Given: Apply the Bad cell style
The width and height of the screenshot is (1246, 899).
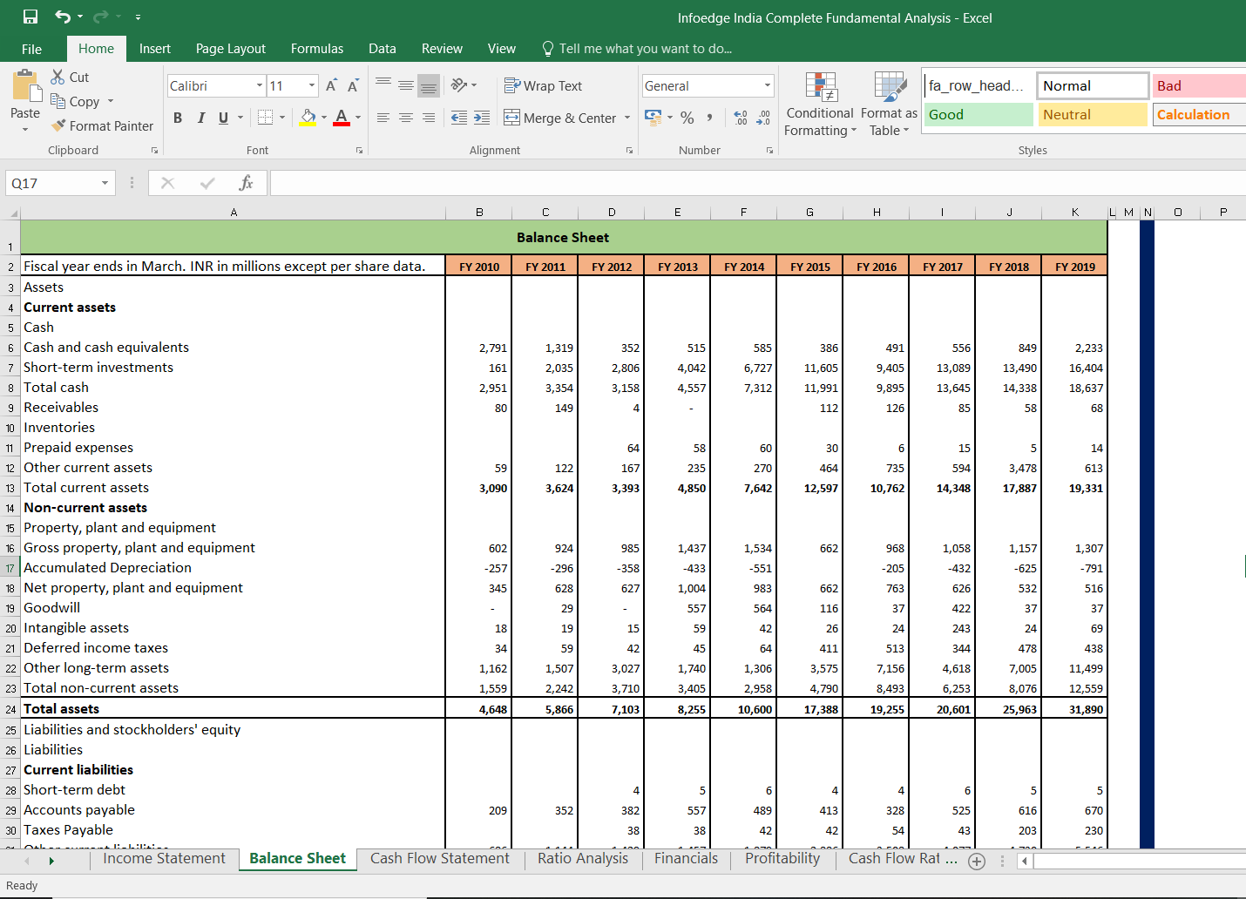Looking at the screenshot, I should [1200, 85].
